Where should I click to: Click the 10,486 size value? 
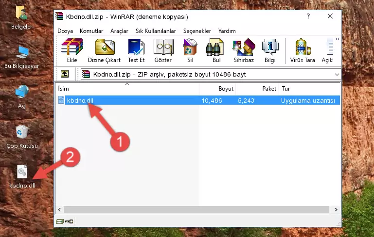(212, 100)
